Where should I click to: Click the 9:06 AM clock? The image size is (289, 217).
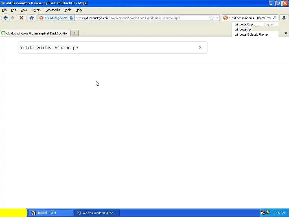tap(279, 213)
